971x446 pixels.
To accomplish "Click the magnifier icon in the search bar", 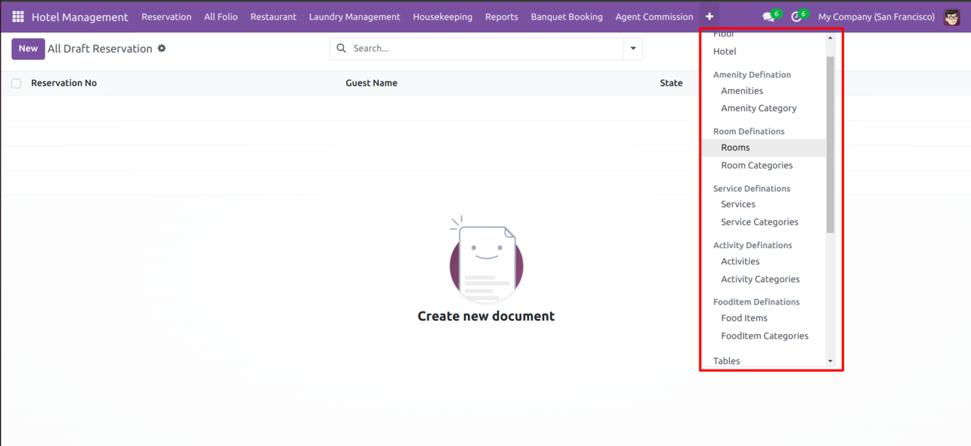I will pyautogui.click(x=341, y=48).
